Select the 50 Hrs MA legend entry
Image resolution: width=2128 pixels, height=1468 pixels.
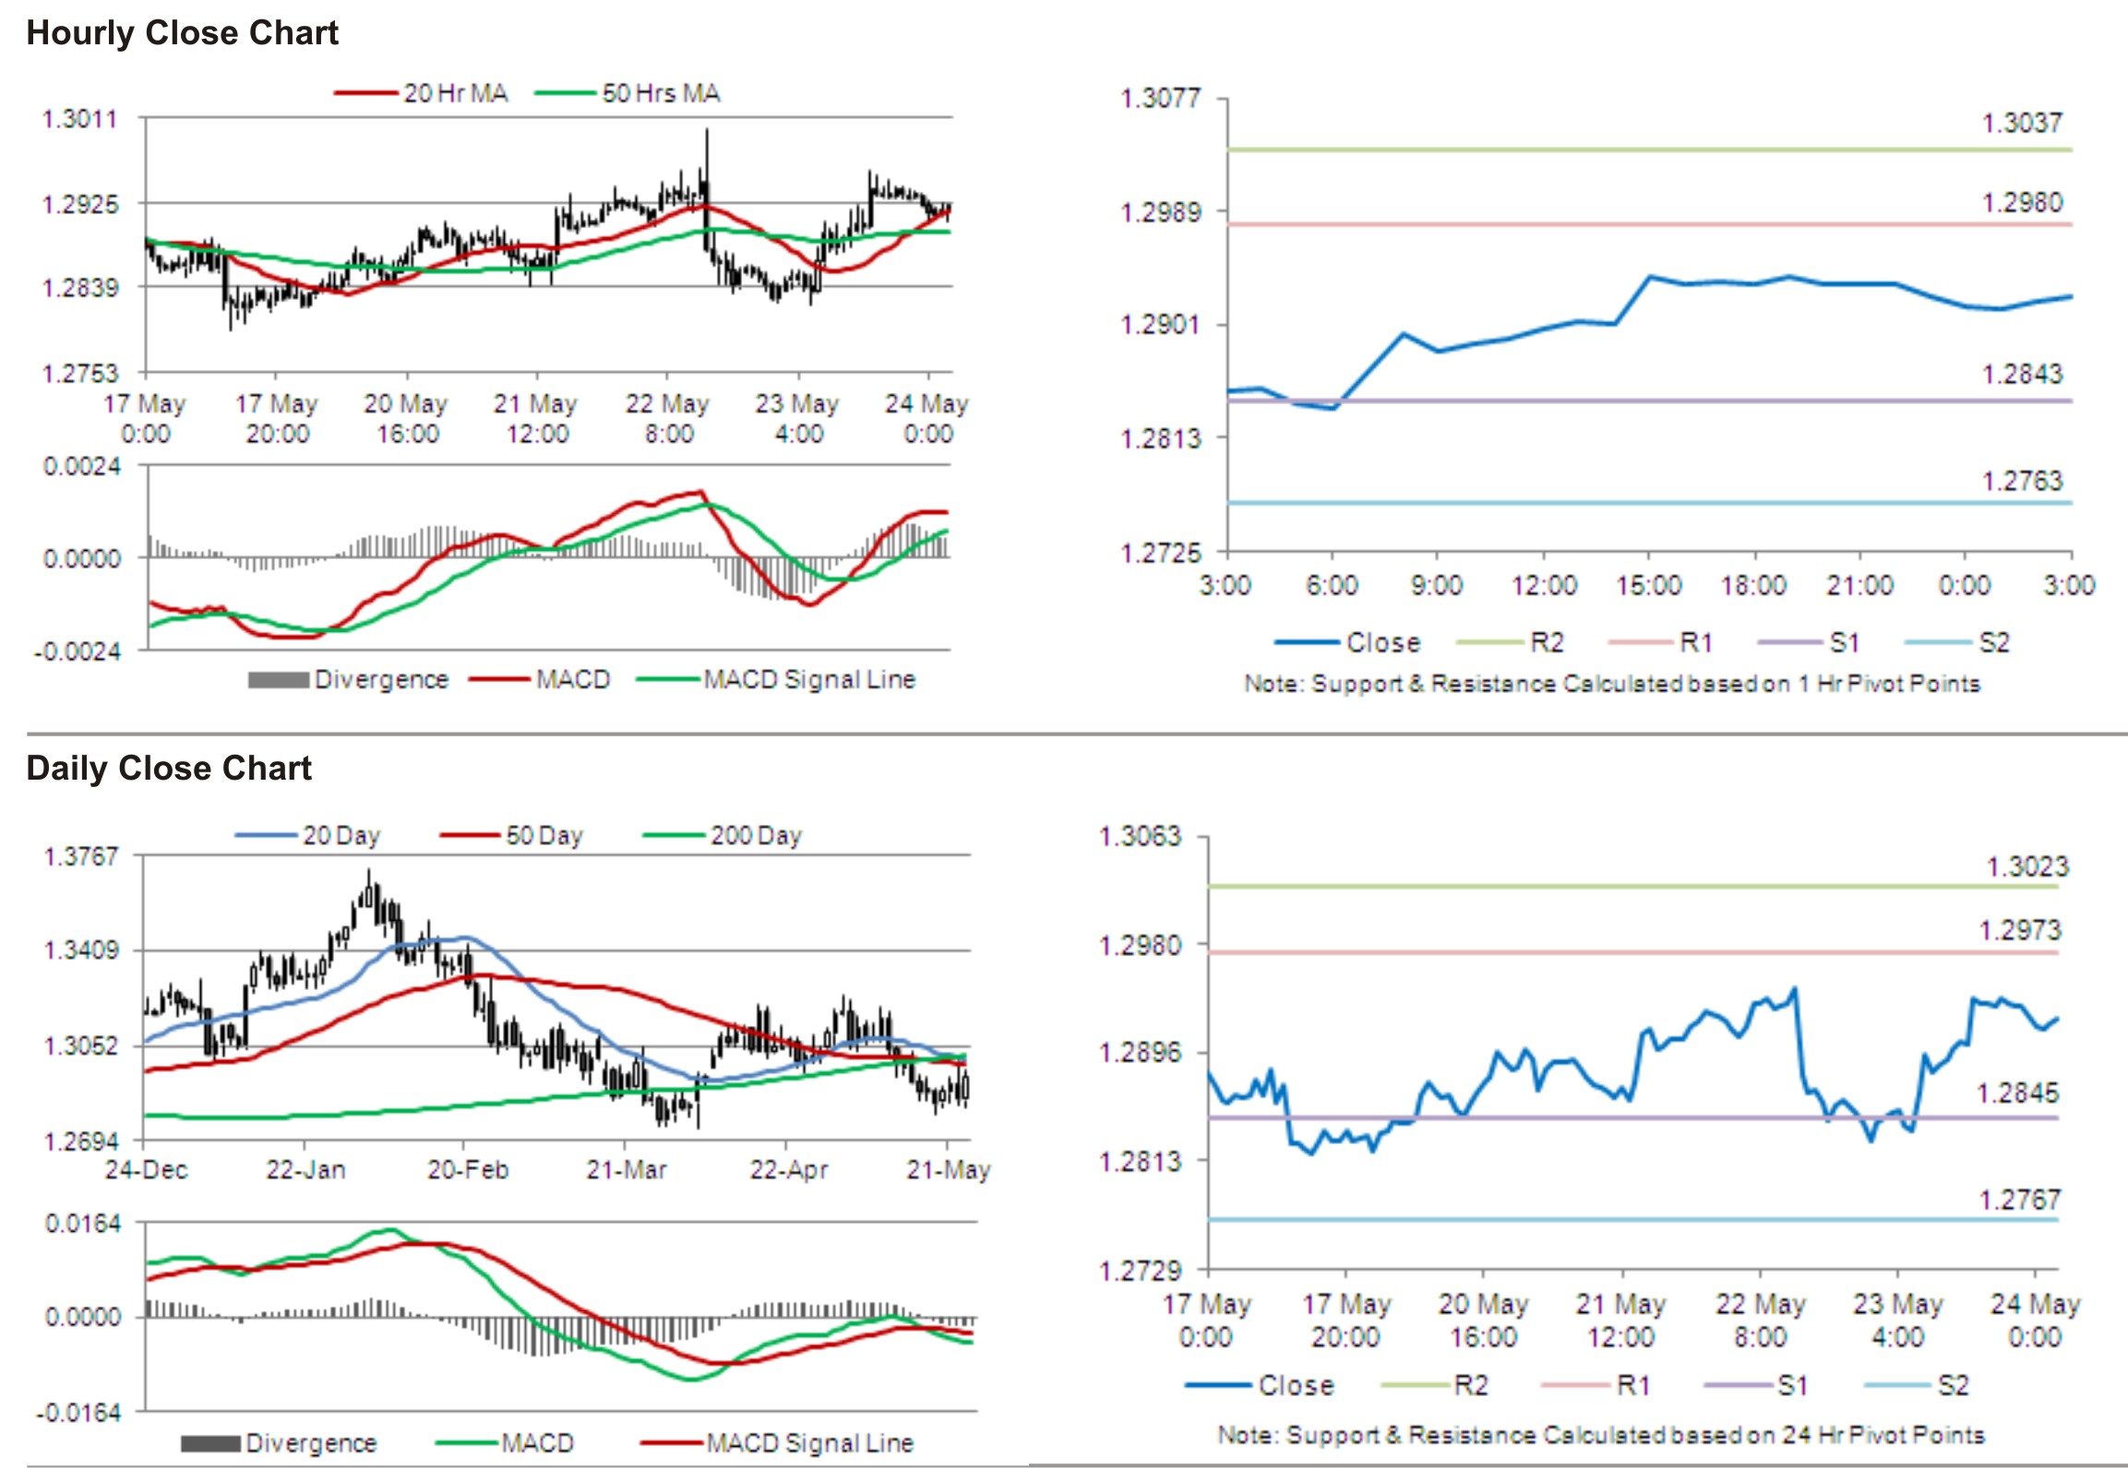pos(628,93)
